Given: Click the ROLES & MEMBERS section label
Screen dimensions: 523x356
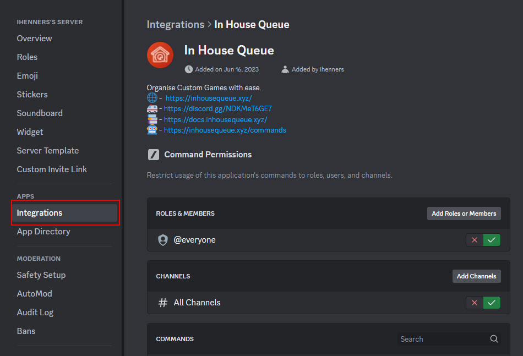Looking at the screenshot, I should [185, 213].
